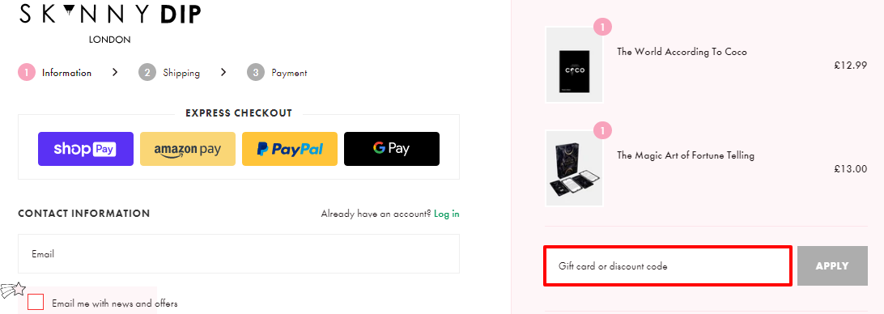The width and height of the screenshot is (884, 314).
Task: Pay using the PayPal button
Action: 290,149
